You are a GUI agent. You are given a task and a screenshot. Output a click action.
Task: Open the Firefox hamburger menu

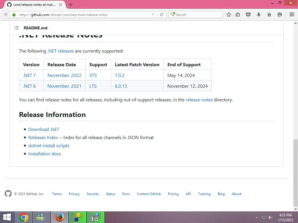click(x=292, y=15)
